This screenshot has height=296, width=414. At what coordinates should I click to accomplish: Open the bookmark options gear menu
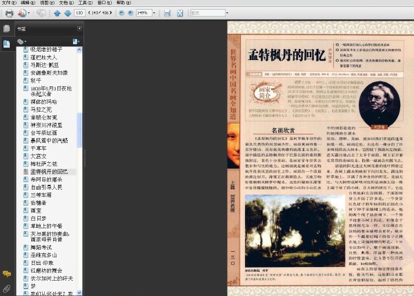click(x=21, y=41)
